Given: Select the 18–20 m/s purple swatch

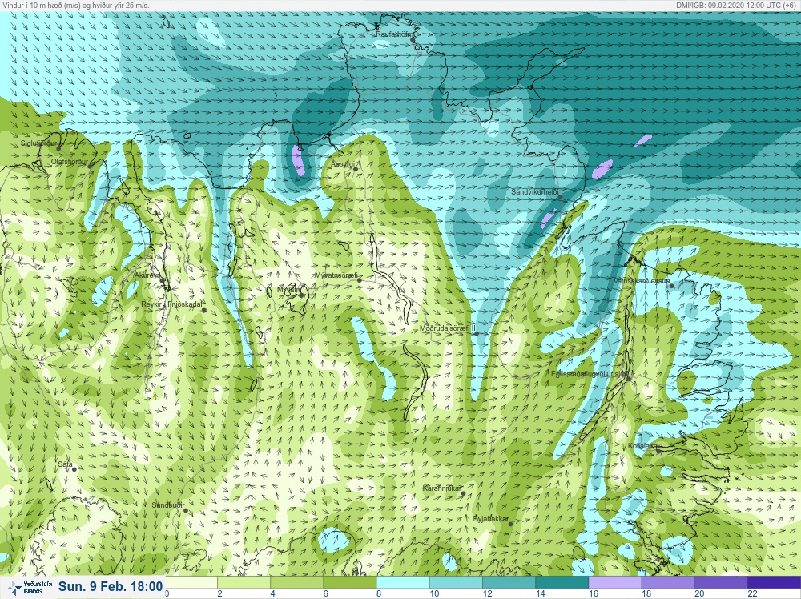Looking at the screenshot, I should (668, 582).
